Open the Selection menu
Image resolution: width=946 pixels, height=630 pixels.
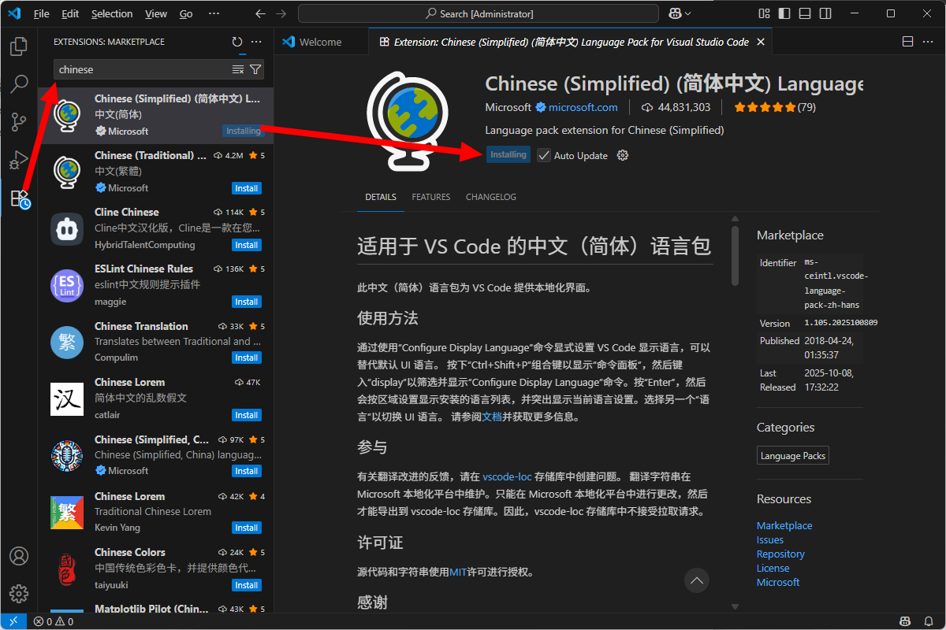(x=112, y=13)
